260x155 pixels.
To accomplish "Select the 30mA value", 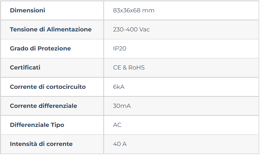I will click(x=122, y=106).
